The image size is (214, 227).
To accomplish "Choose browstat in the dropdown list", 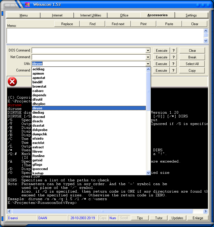I will pos(89,86).
